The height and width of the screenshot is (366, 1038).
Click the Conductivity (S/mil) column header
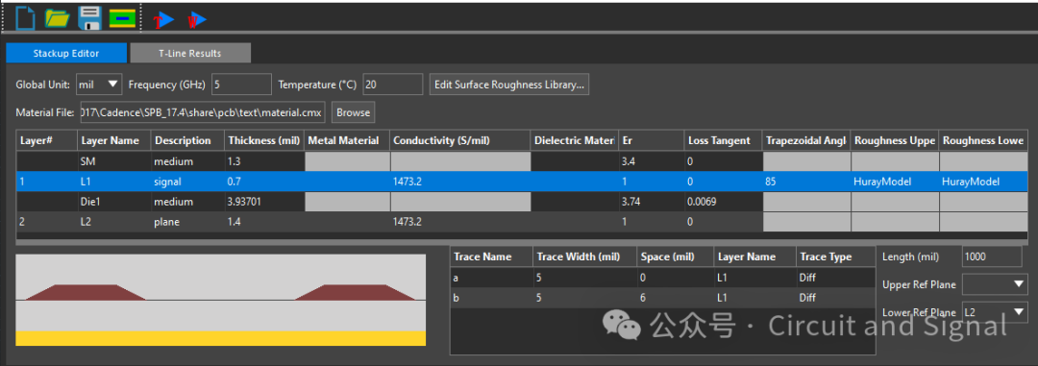(x=460, y=140)
